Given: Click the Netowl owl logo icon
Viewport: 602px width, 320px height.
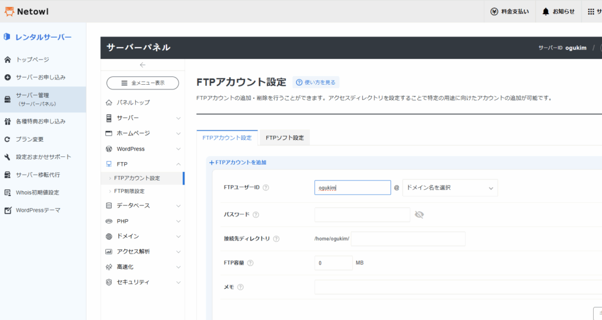Looking at the screenshot, I should [9, 11].
